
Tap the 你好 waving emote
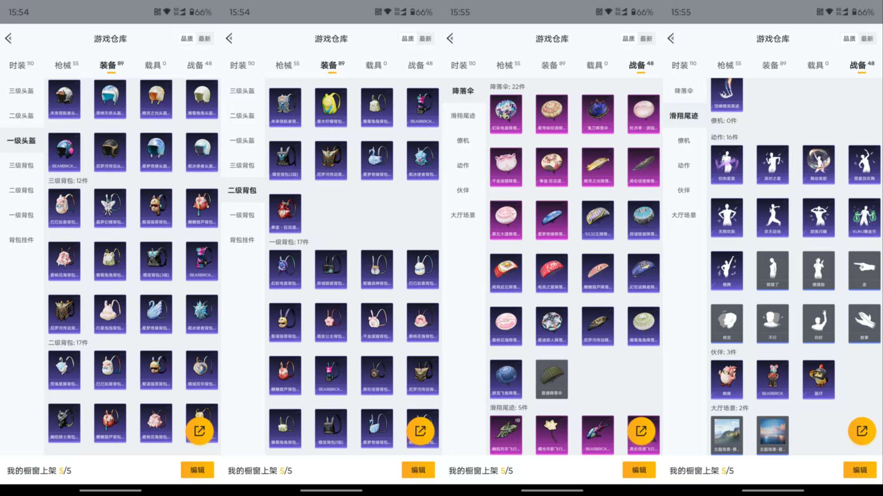[818, 323]
